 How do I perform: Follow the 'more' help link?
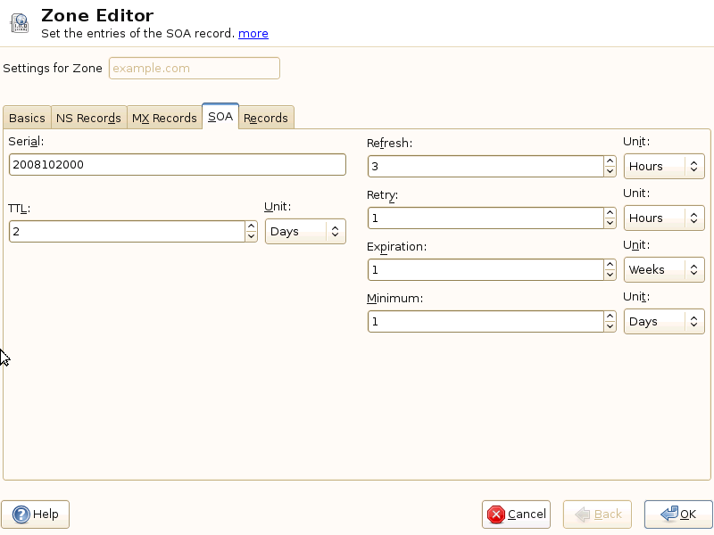[253, 34]
